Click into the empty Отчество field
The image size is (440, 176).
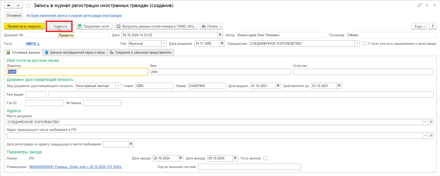click(363, 72)
